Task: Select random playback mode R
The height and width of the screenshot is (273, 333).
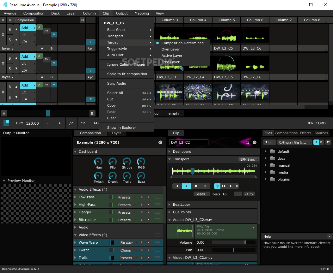Action: click(205, 186)
